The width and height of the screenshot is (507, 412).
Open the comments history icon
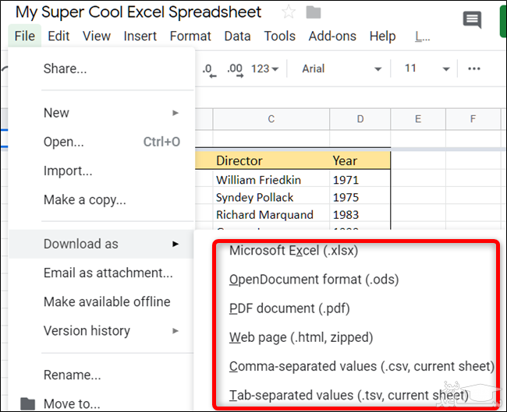472,20
